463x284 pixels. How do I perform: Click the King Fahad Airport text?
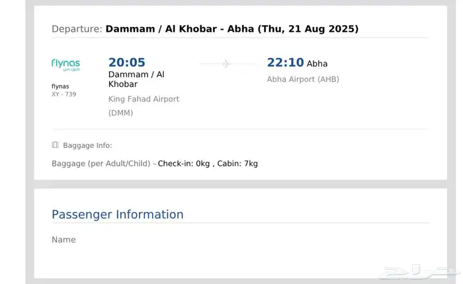pos(144,99)
